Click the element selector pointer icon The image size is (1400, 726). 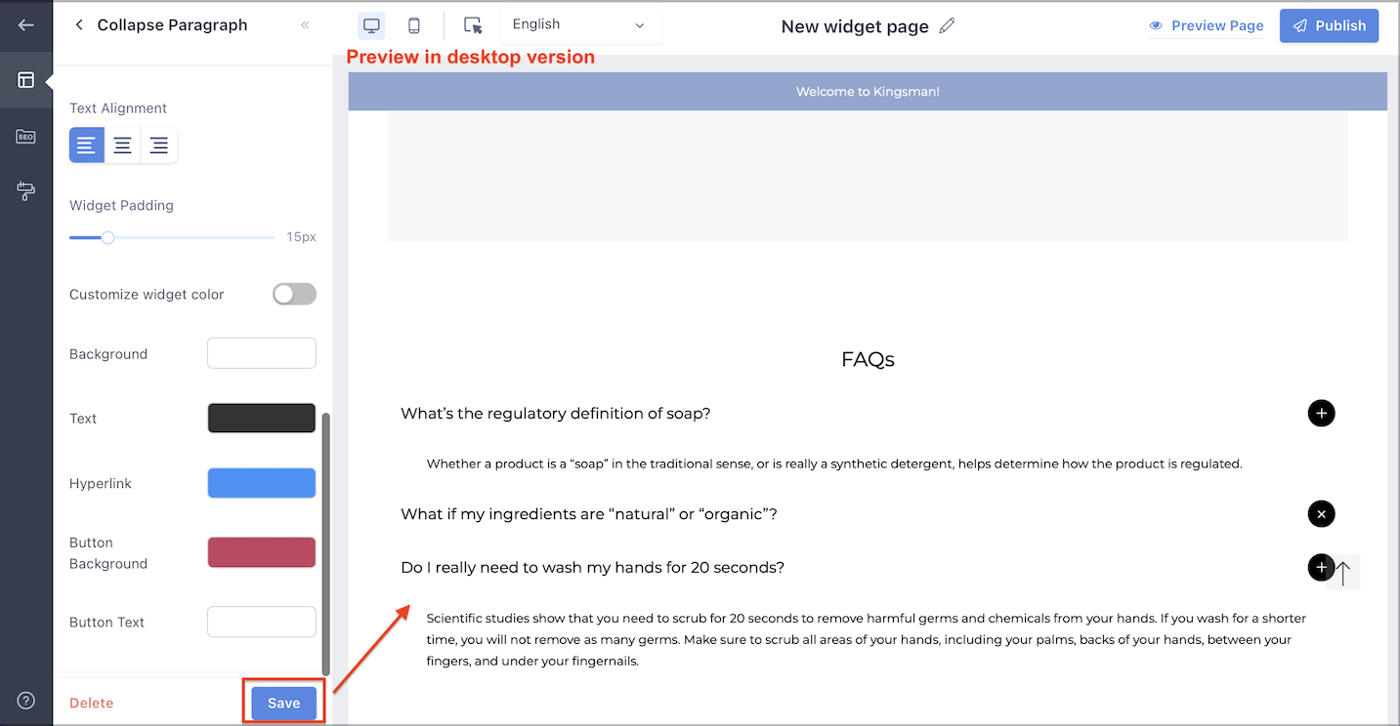click(x=473, y=24)
